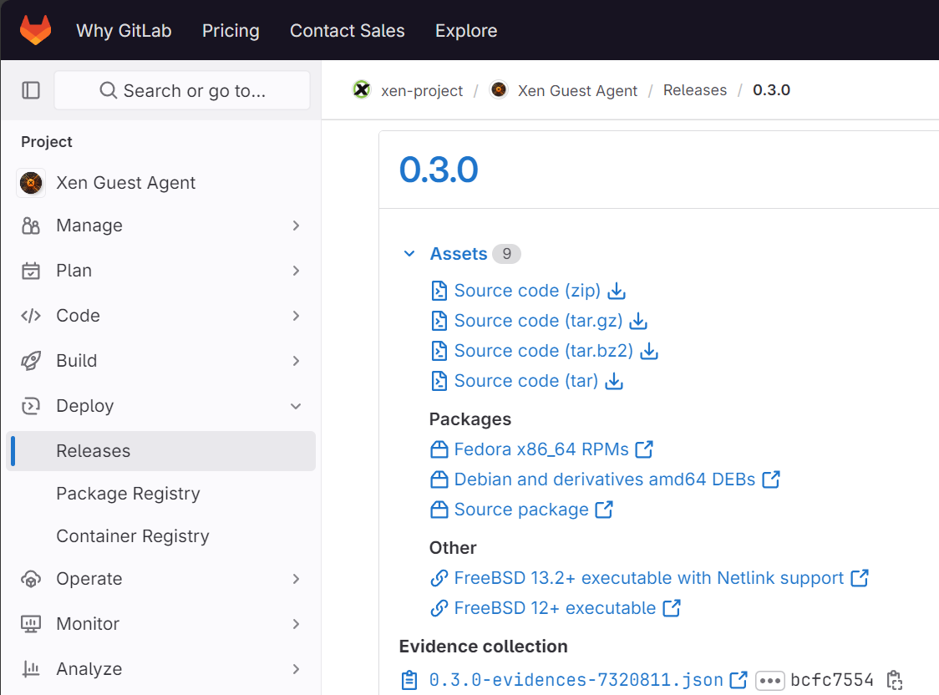Open FreeBSD 12+ executable link
The width and height of the screenshot is (939, 695).
[x=555, y=608]
